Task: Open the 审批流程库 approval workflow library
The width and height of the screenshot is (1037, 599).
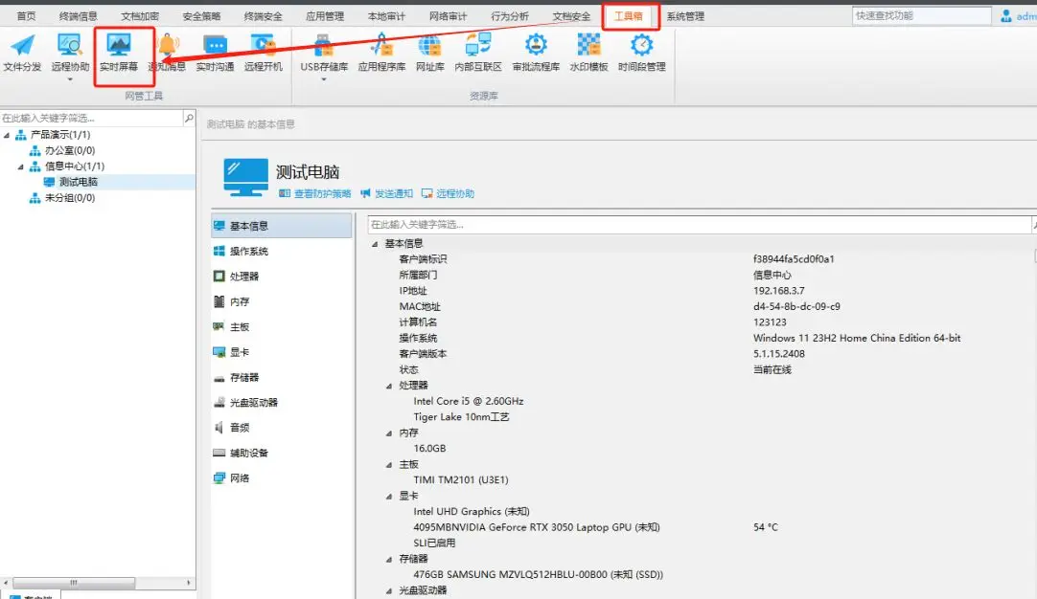Action: coord(536,52)
